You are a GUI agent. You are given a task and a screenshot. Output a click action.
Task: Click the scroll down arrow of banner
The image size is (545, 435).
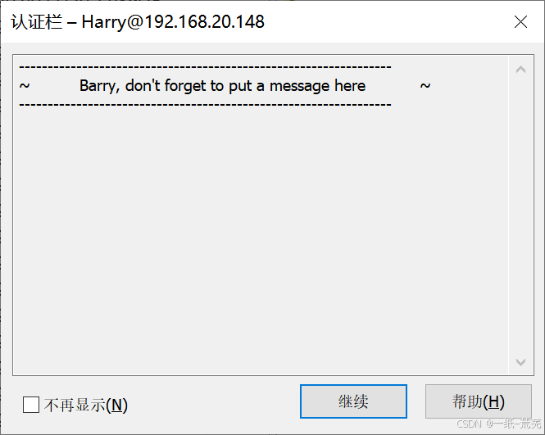pyautogui.click(x=520, y=362)
